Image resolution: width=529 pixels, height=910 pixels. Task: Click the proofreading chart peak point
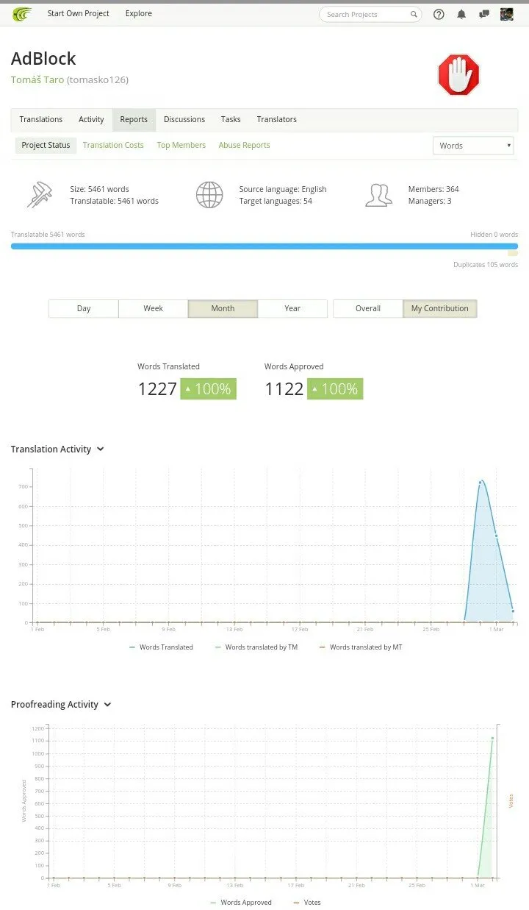(492, 739)
